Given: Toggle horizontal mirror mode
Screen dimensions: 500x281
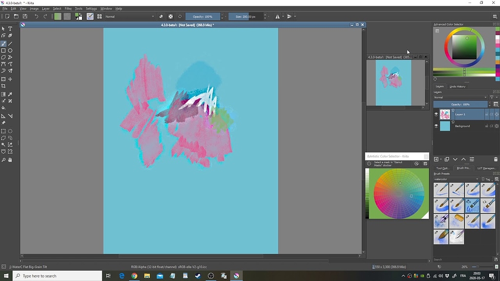Looking at the screenshot, I should click(276, 17).
